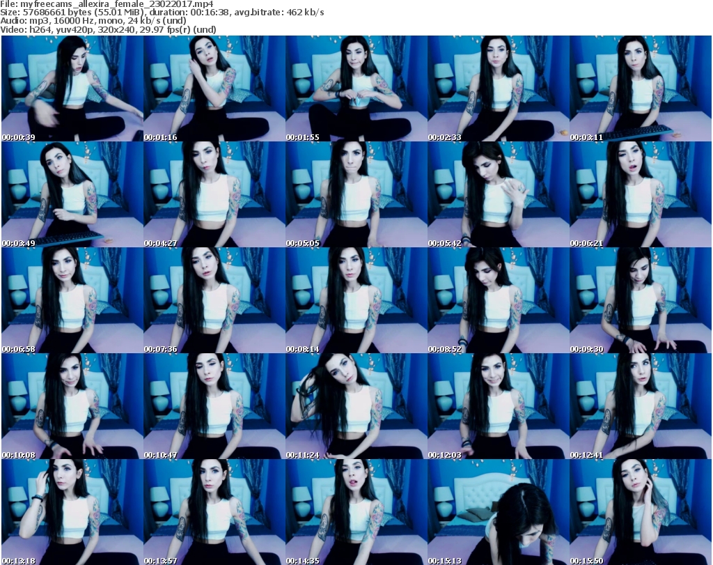
Task: Select the thumbnail stamped 00:01:16
Action: (214, 88)
